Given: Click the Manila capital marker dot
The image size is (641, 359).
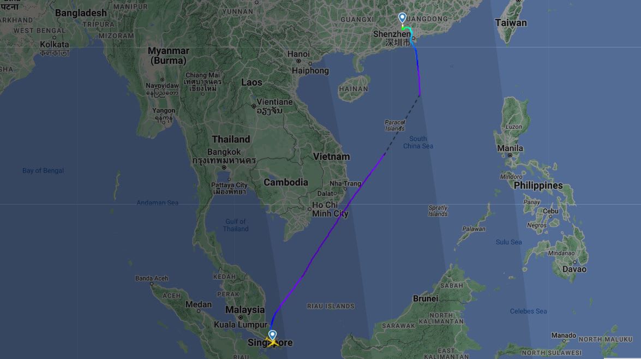Looking at the screenshot, I should [x=510, y=155].
